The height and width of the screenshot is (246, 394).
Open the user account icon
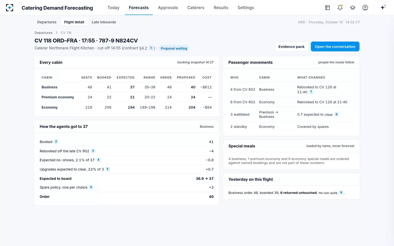pyautogui.click(x=365, y=8)
